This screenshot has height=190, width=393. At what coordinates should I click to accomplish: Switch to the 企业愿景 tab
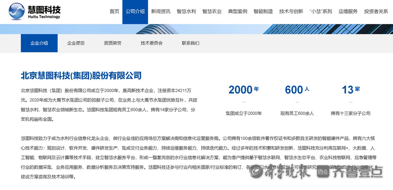point(76,43)
